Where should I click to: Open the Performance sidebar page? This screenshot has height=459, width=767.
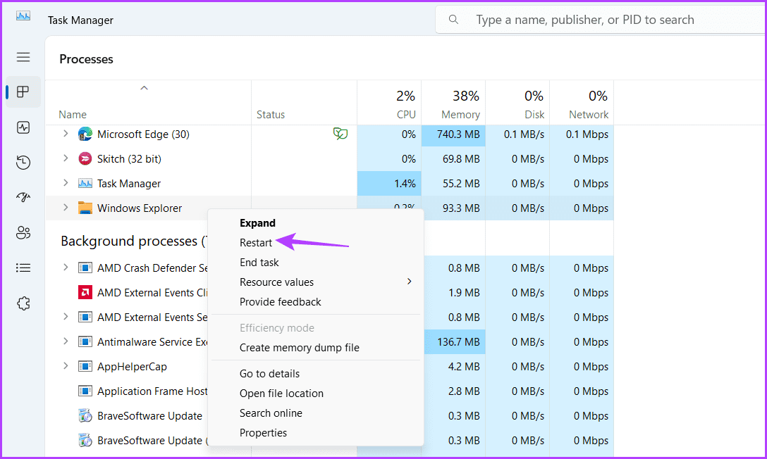23,127
